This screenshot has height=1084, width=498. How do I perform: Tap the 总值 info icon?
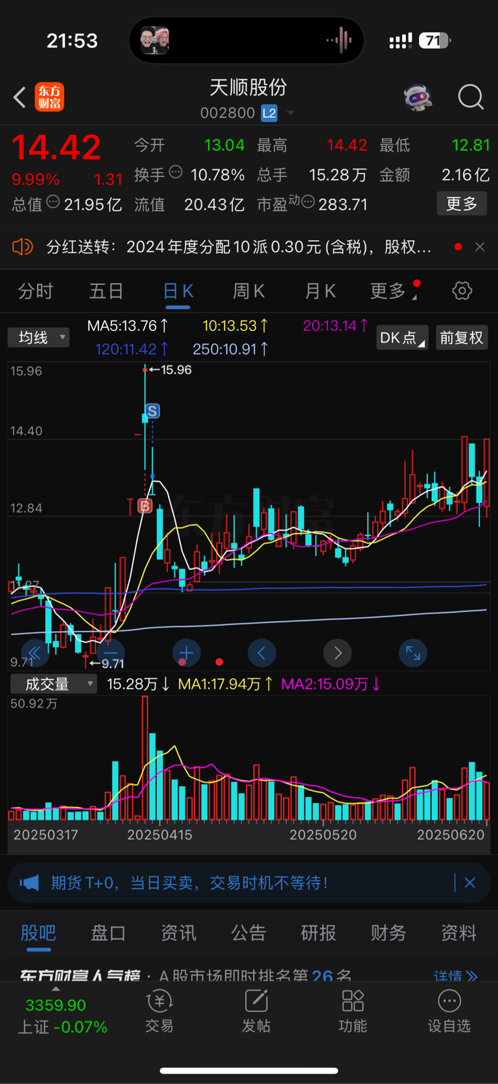53,202
